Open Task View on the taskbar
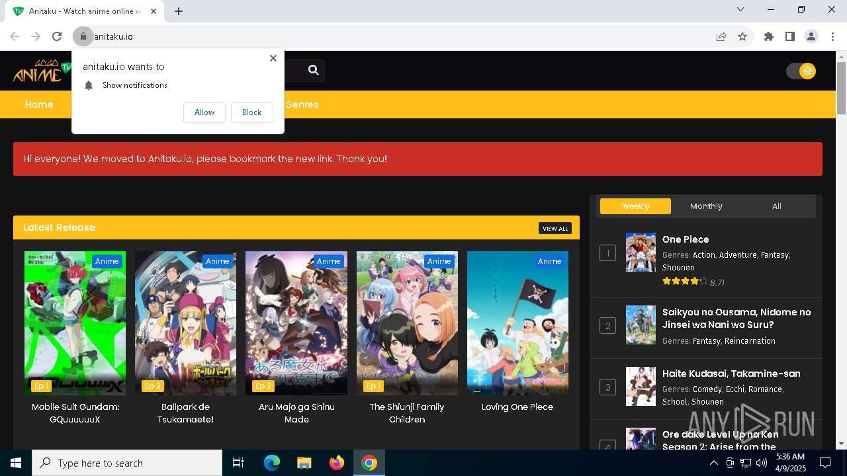 (x=238, y=463)
